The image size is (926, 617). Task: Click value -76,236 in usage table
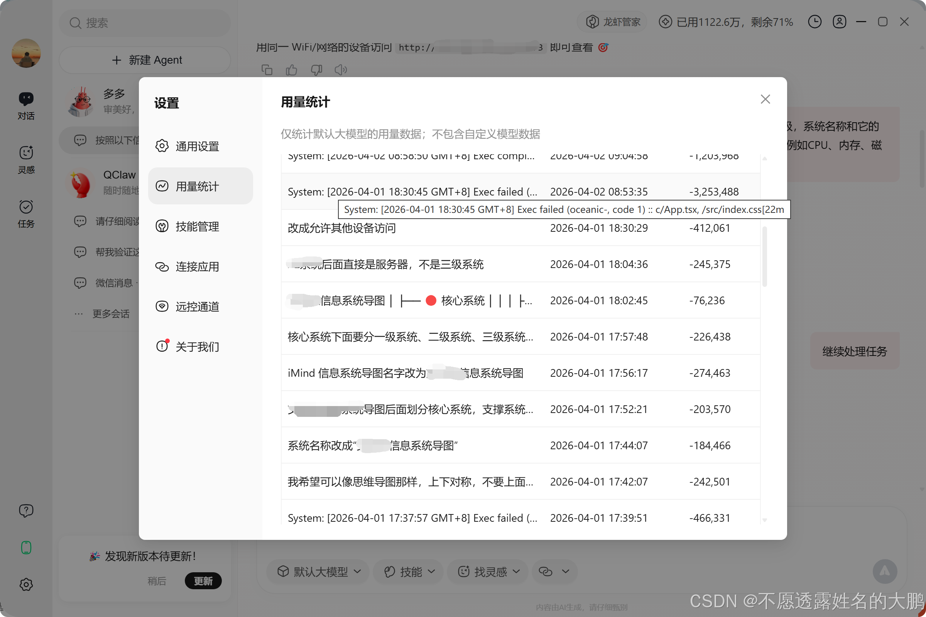(x=707, y=300)
